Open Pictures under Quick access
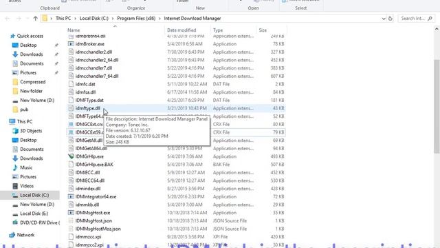This screenshot has height=248, width=440. (28, 72)
